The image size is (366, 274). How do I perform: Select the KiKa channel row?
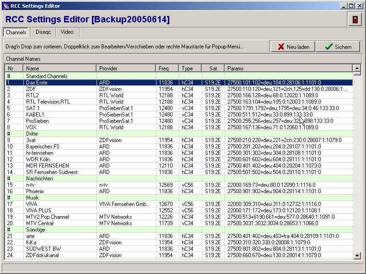coord(179,242)
